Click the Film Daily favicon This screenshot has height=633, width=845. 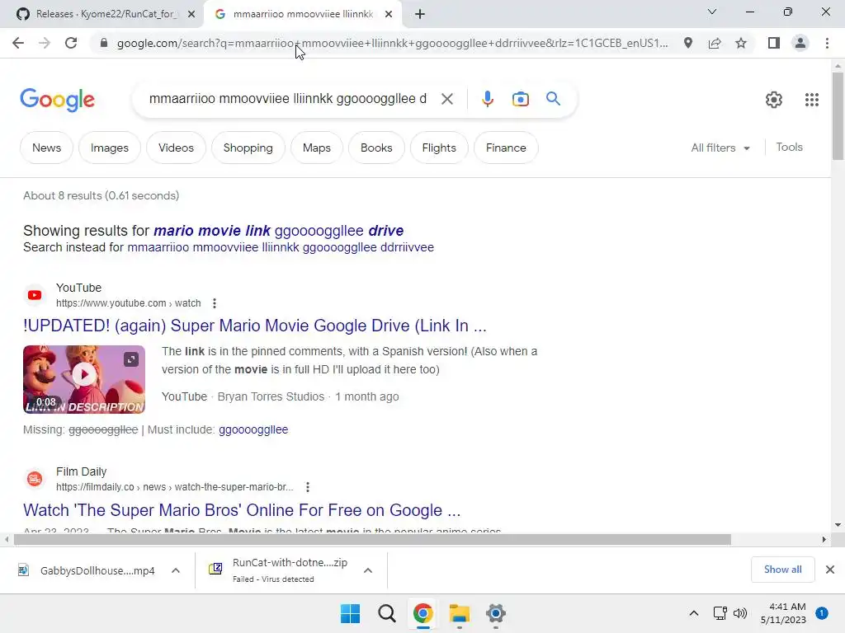coord(35,479)
